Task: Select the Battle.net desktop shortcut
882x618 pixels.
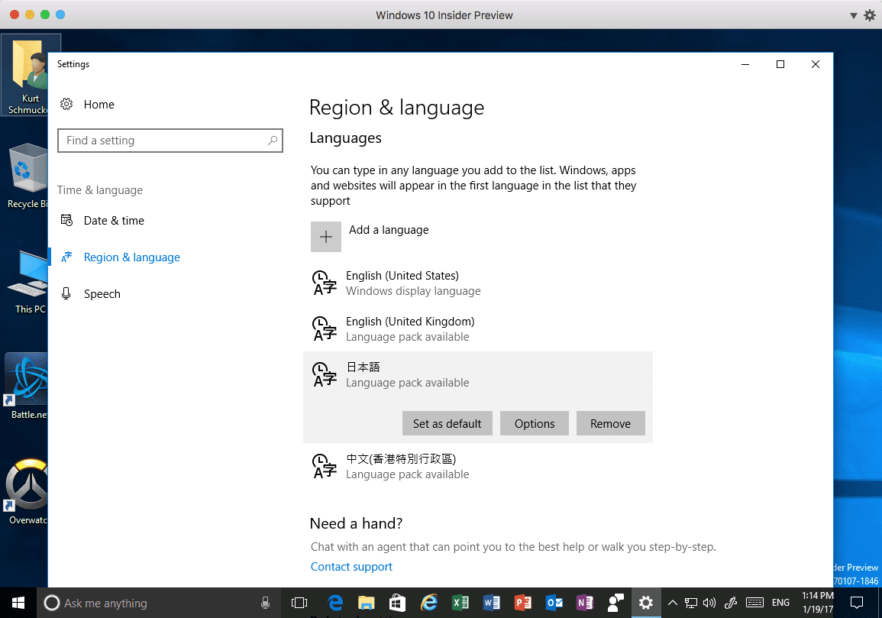Action: coord(26,387)
